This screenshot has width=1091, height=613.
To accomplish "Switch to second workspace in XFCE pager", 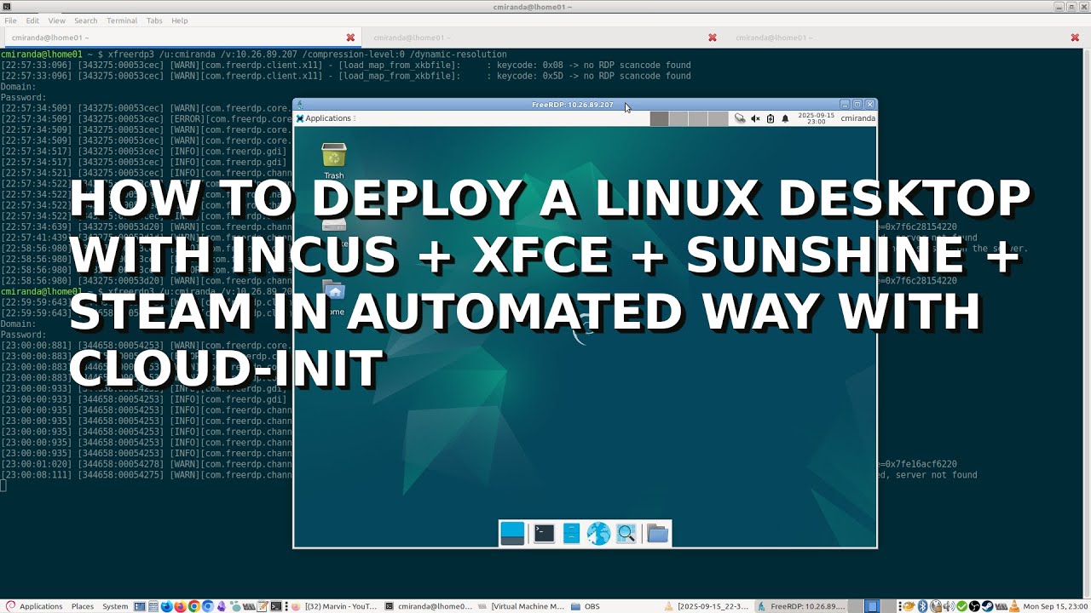I will pyautogui.click(x=678, y=118).
